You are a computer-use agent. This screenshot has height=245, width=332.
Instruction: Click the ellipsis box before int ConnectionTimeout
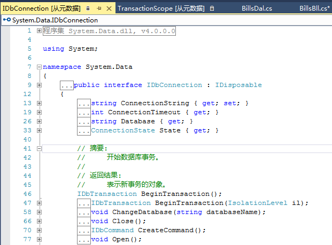pos(84,113)
